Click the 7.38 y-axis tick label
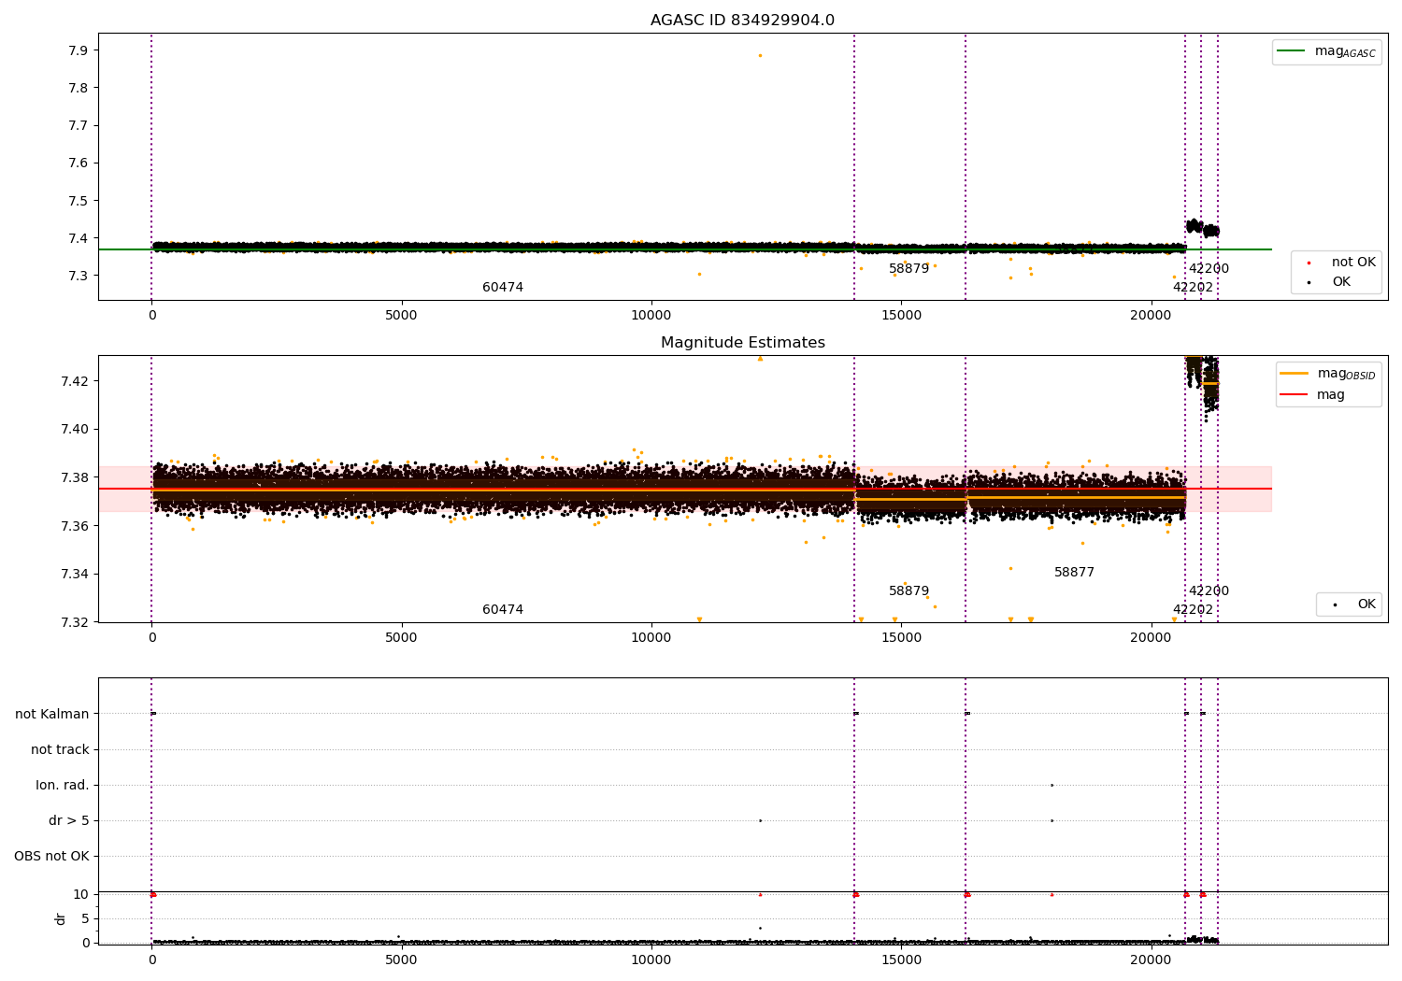The image size is (1402, 981). 73,477
